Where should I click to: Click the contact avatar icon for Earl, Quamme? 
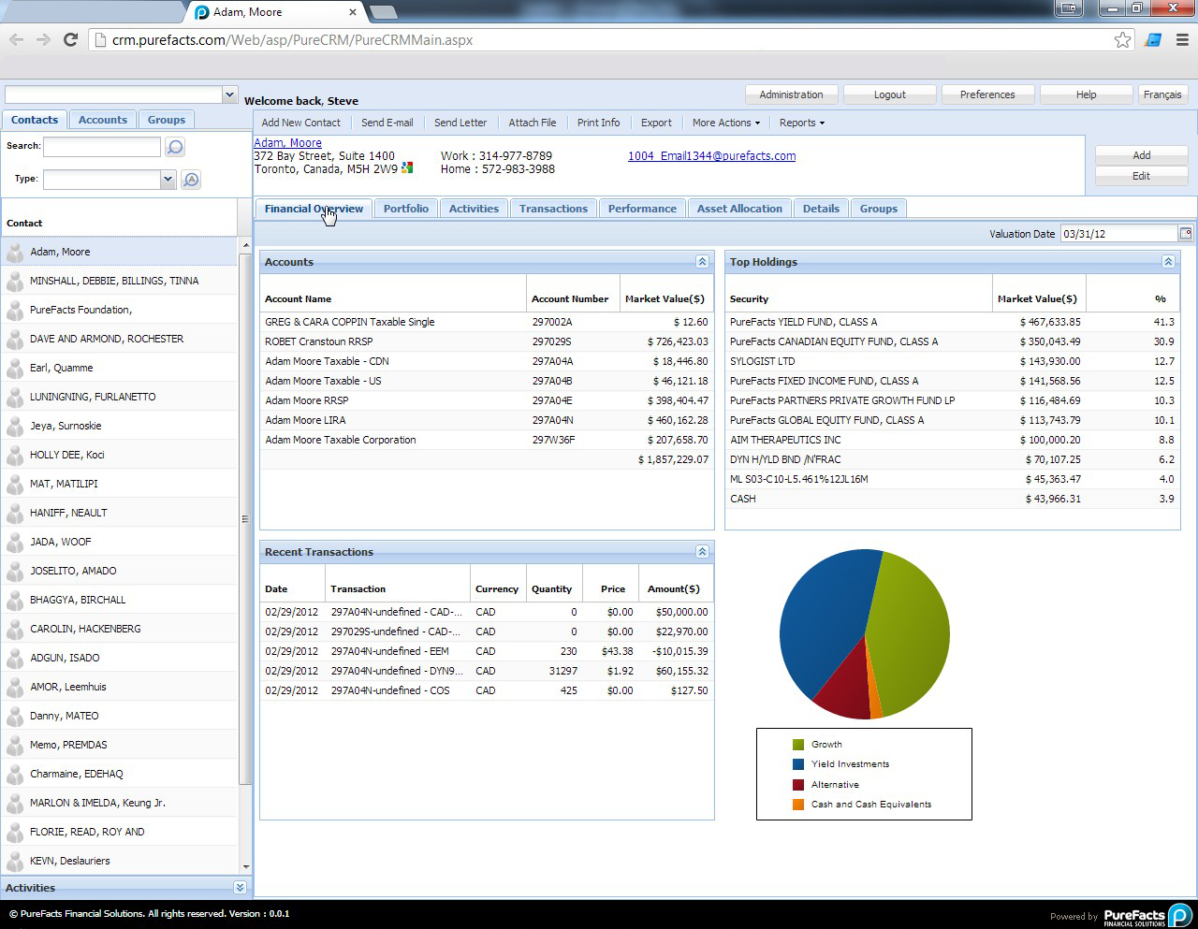[15, 368]
